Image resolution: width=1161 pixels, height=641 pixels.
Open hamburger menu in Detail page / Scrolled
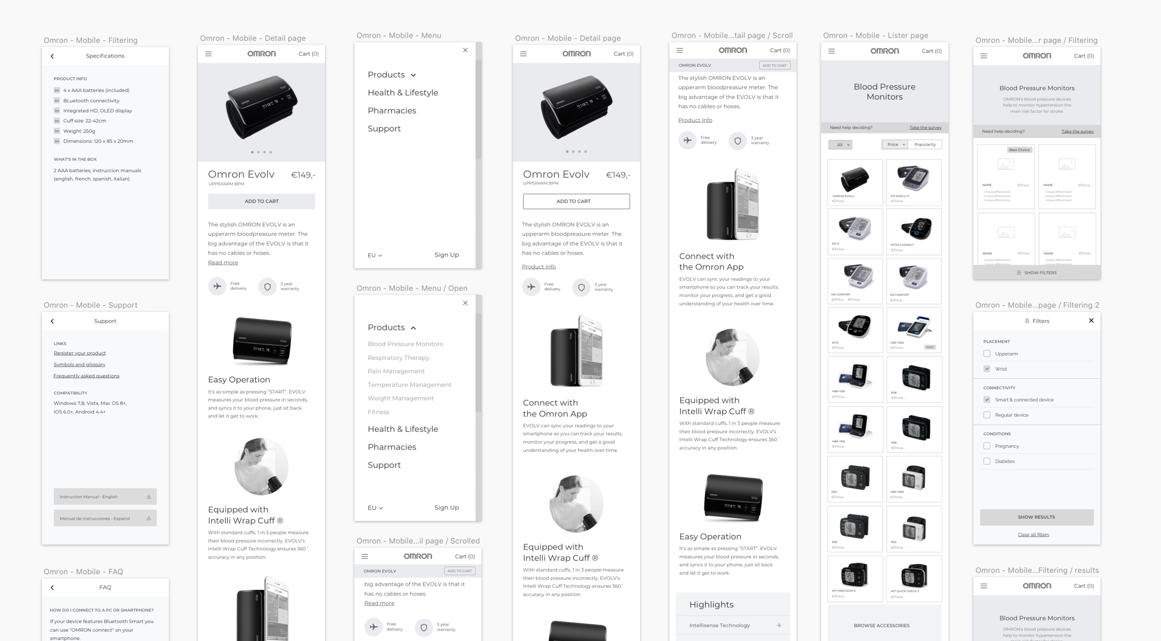tap(365, 556)
